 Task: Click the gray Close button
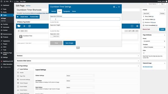pos(56,43)
